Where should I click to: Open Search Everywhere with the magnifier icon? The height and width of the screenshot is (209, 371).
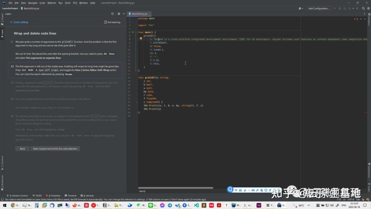tap(363, 8)
